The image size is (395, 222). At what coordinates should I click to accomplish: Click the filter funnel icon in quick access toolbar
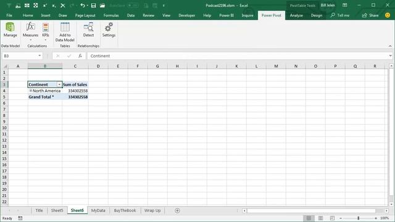pos(9,6)
